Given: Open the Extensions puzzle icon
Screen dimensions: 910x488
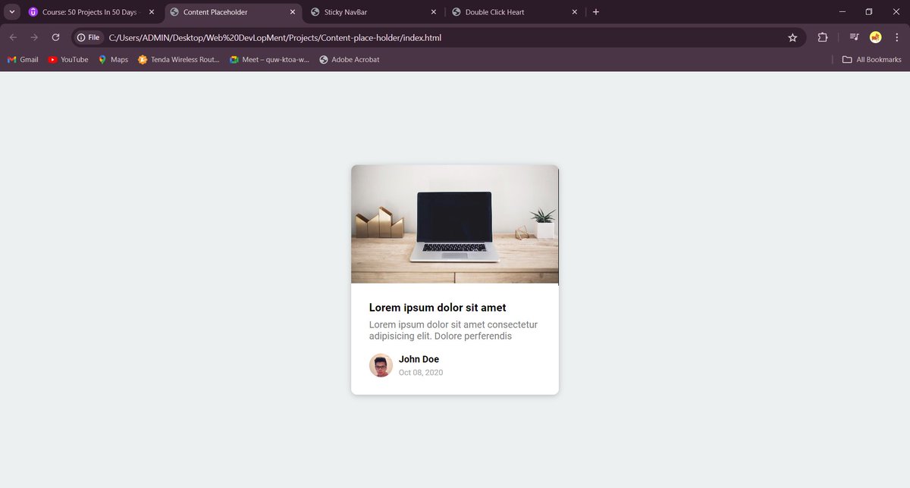Looking at the screenshot, I should (x=823, y=37).
